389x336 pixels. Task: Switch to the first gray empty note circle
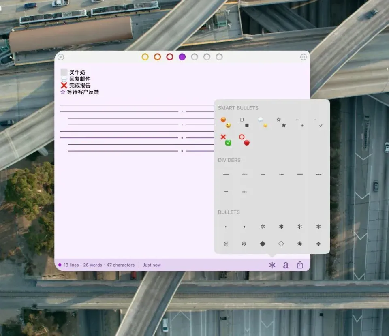tap(194, 57)
